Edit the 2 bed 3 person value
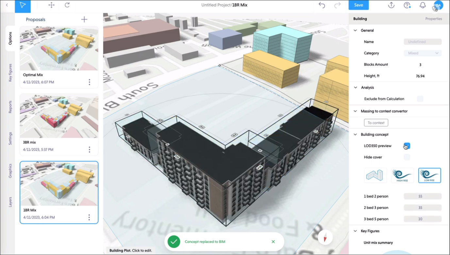Screen dimensions: 450x255 (423, 208)
